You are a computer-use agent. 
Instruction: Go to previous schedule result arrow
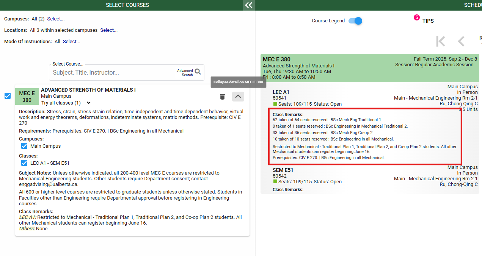click(461, 41)
